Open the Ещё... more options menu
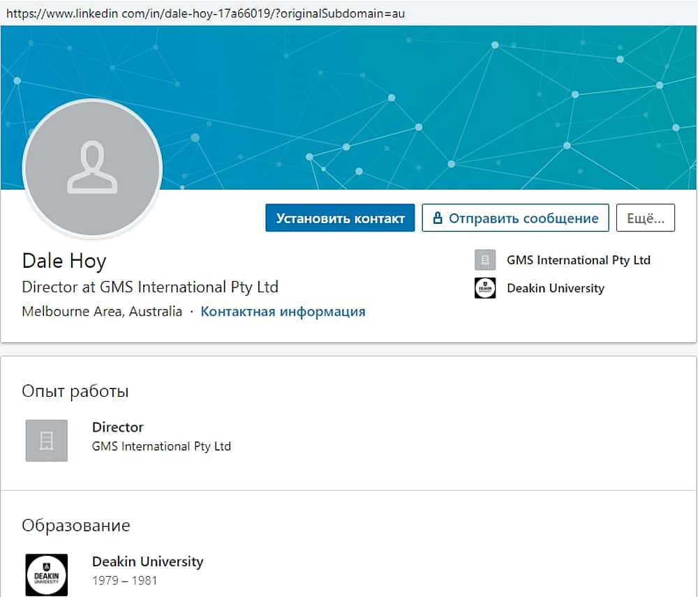698x597 pixels. pyautogui.click(x=645, y=218)
